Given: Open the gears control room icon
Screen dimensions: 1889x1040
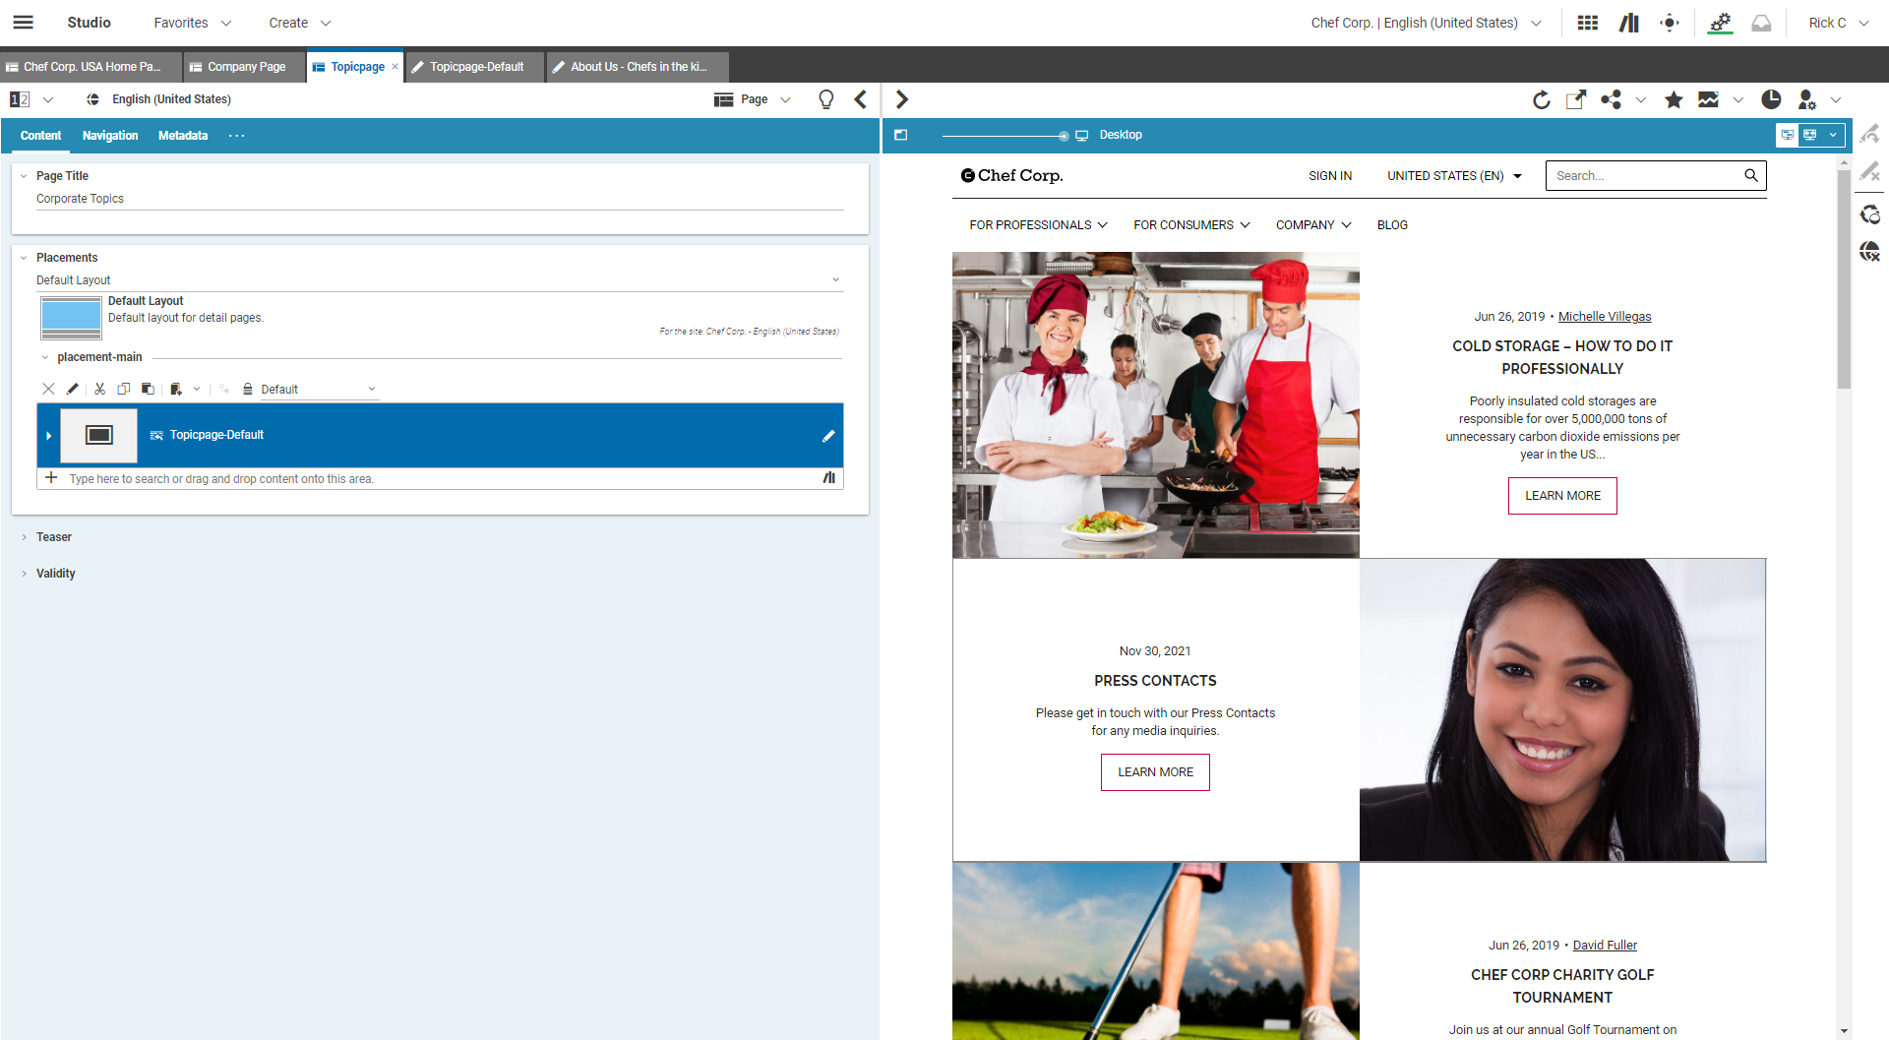Looking at the screenshot, I should point(1720,23).
